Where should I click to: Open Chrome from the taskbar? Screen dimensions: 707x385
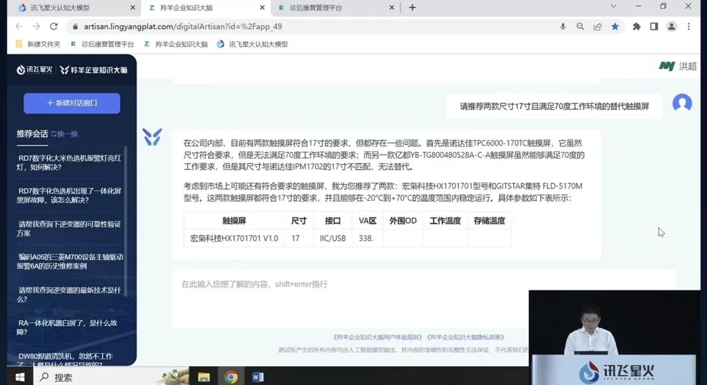[x=231, y=377]
